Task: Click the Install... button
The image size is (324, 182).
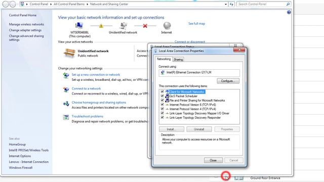Action: pos(172,129)
